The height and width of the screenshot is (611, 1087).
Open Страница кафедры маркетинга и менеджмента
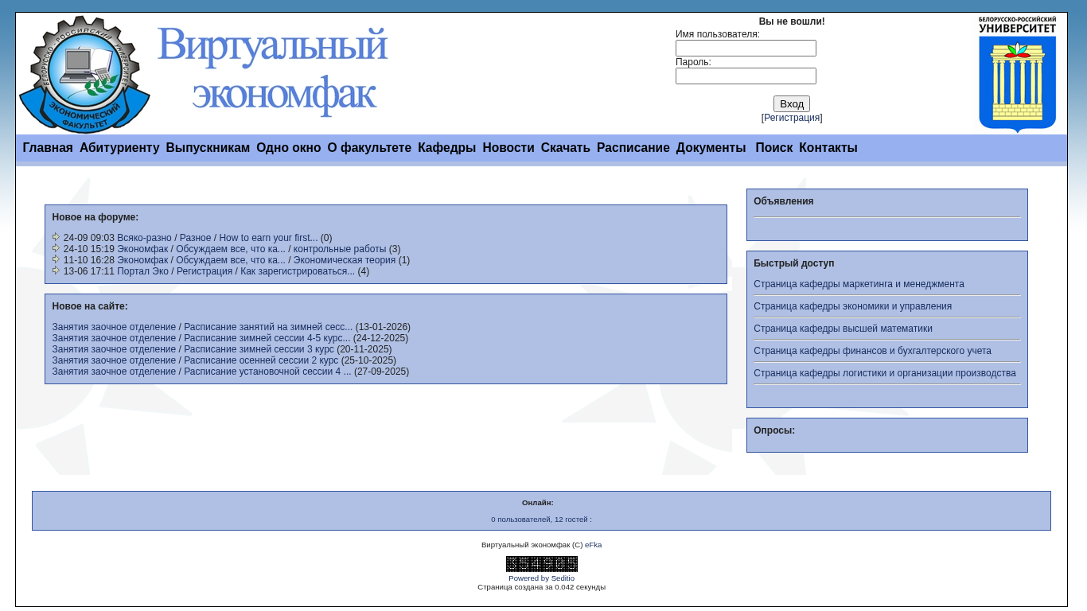(859, 284)
